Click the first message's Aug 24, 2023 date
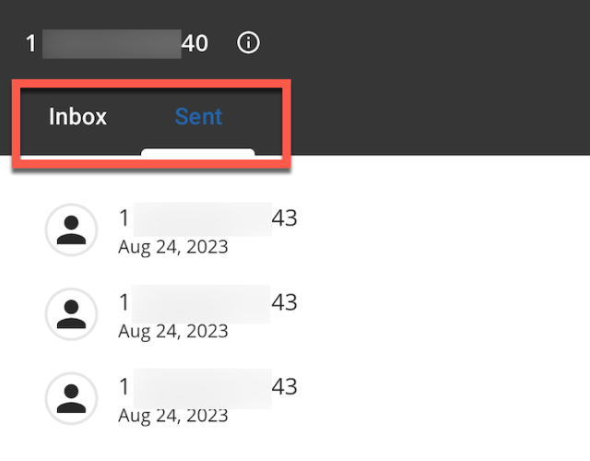The width and height of the screenshot is (590, 461). (x=173, y=247)
